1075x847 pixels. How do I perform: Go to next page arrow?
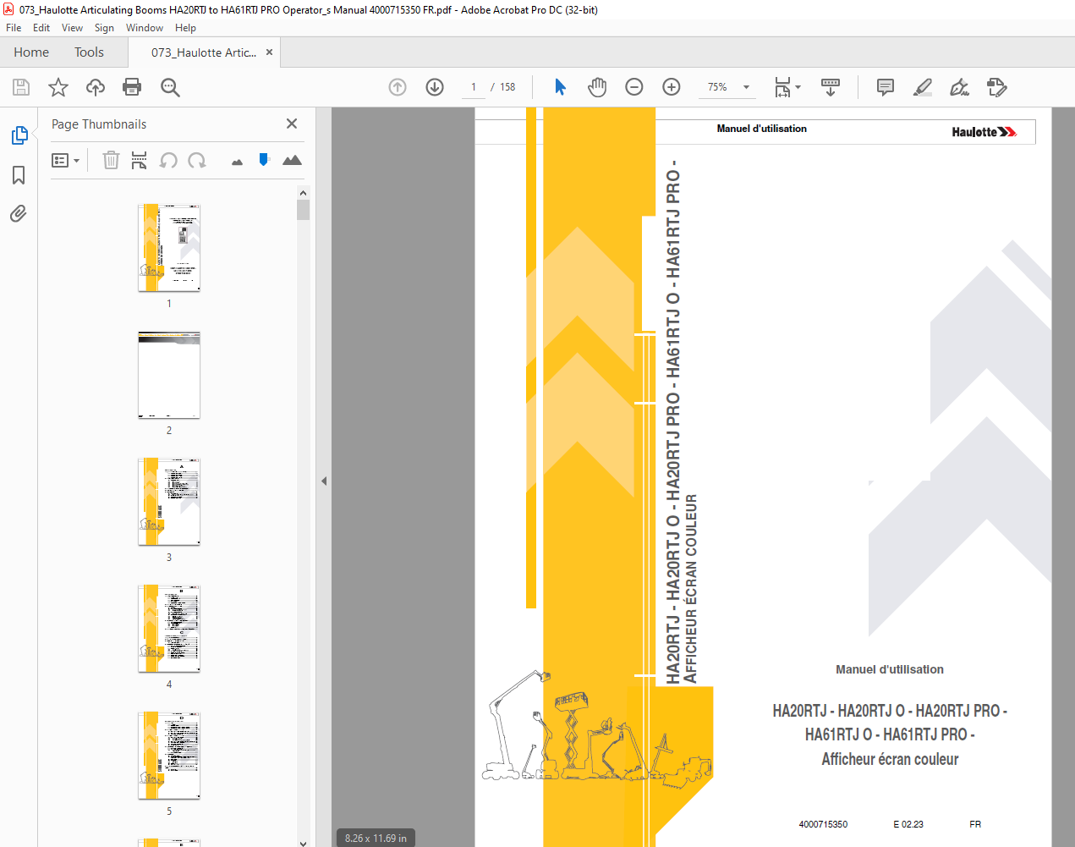coord(435,87)
